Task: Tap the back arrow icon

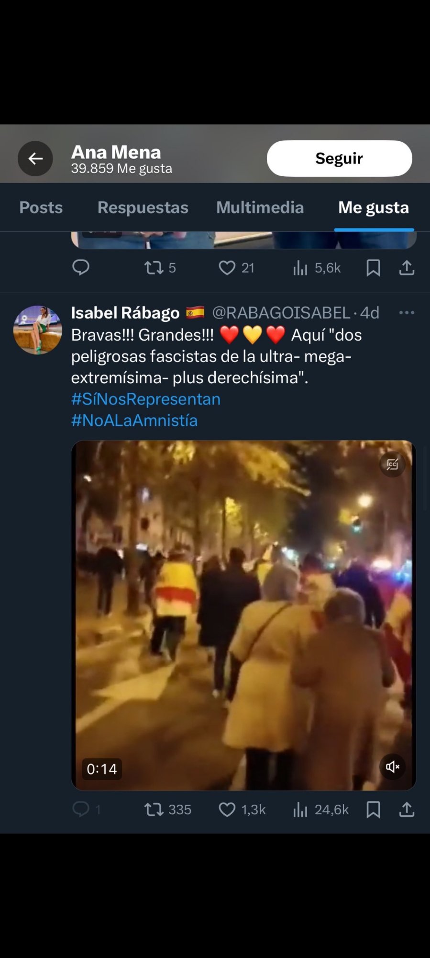Action: (x=35, y=159)
